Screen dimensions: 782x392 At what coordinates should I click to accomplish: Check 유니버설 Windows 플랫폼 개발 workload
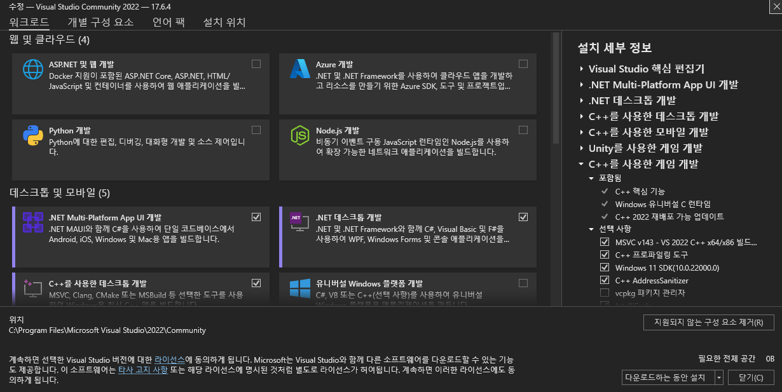tap(523, 283)
